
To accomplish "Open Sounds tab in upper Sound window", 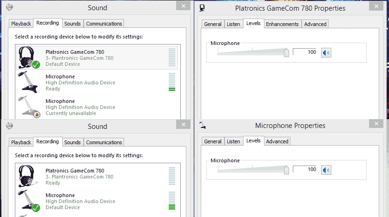I will point(73,24).
